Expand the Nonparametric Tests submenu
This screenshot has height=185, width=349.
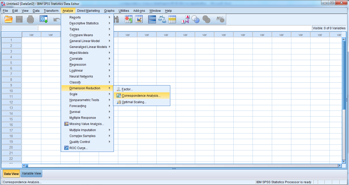(x=87, y=100)
